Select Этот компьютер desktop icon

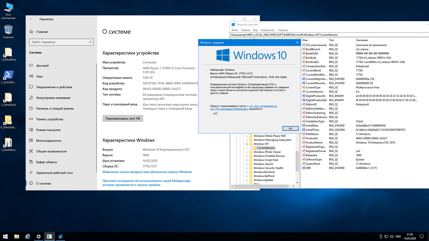[x=8, y=11]
